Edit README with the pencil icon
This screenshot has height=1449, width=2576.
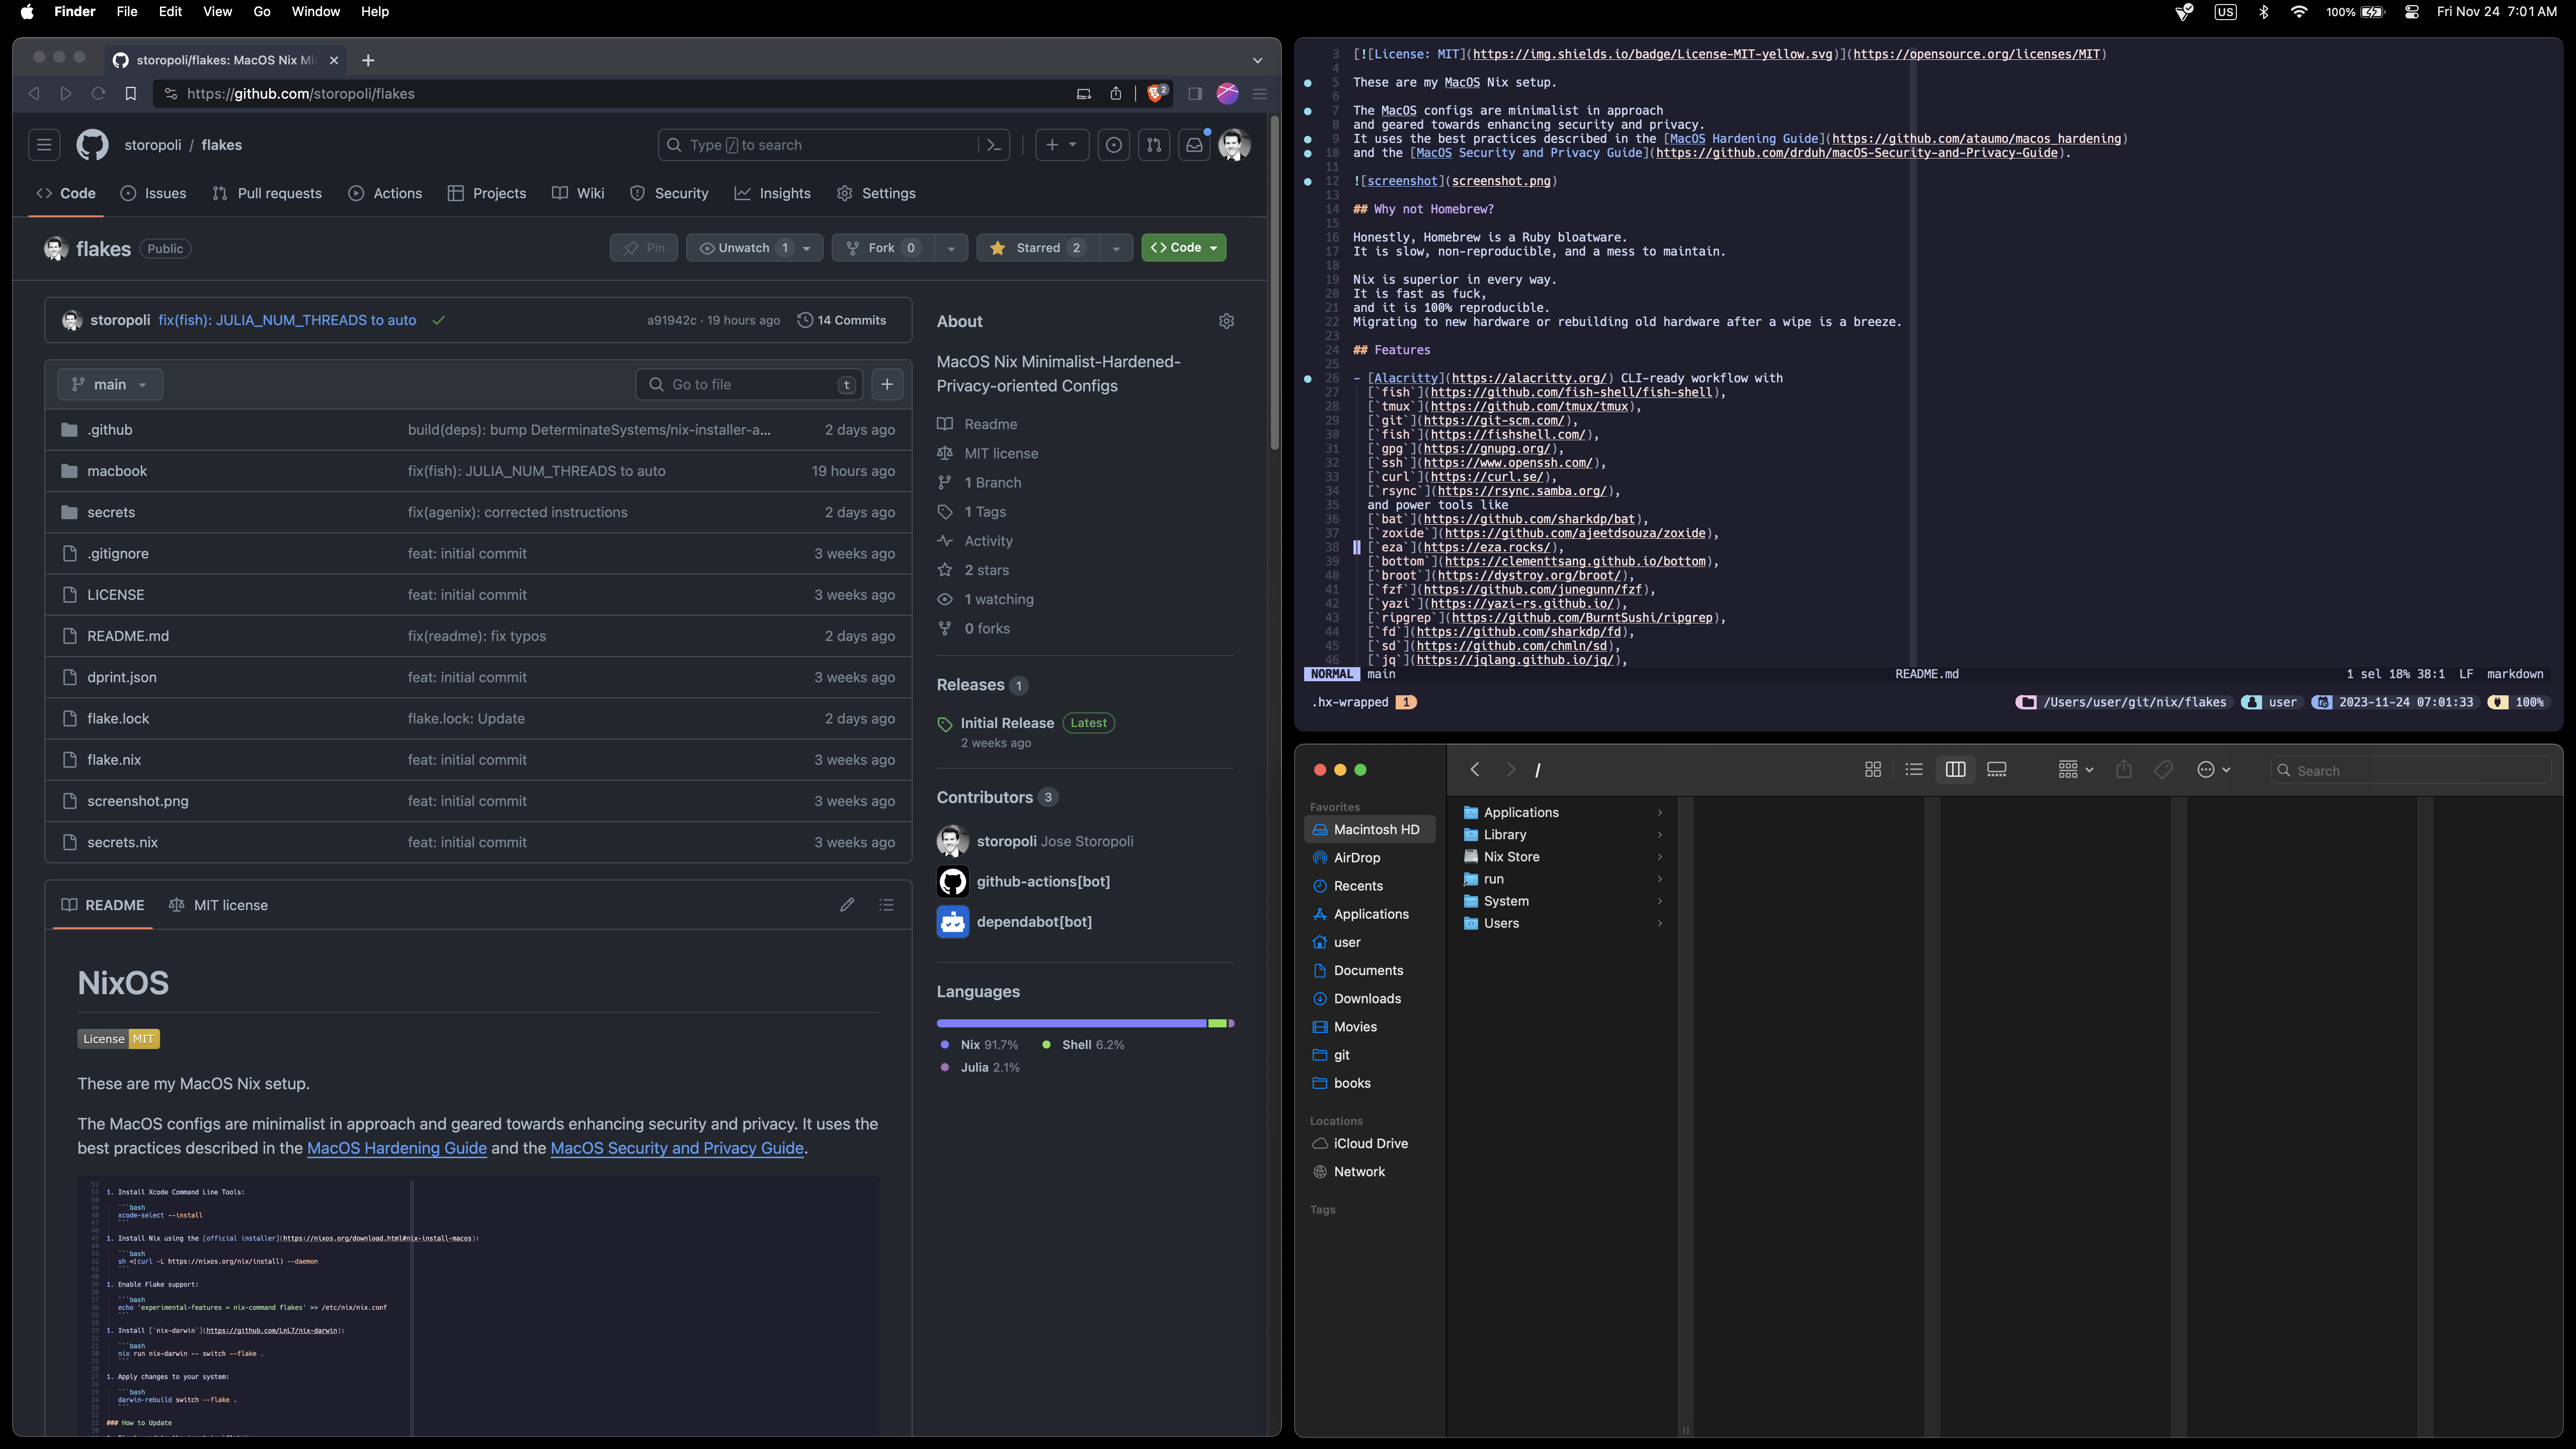click(x=847, y=905)
